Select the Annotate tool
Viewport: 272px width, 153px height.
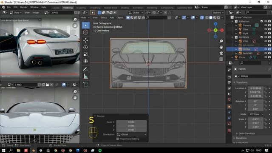pos(85,69)
